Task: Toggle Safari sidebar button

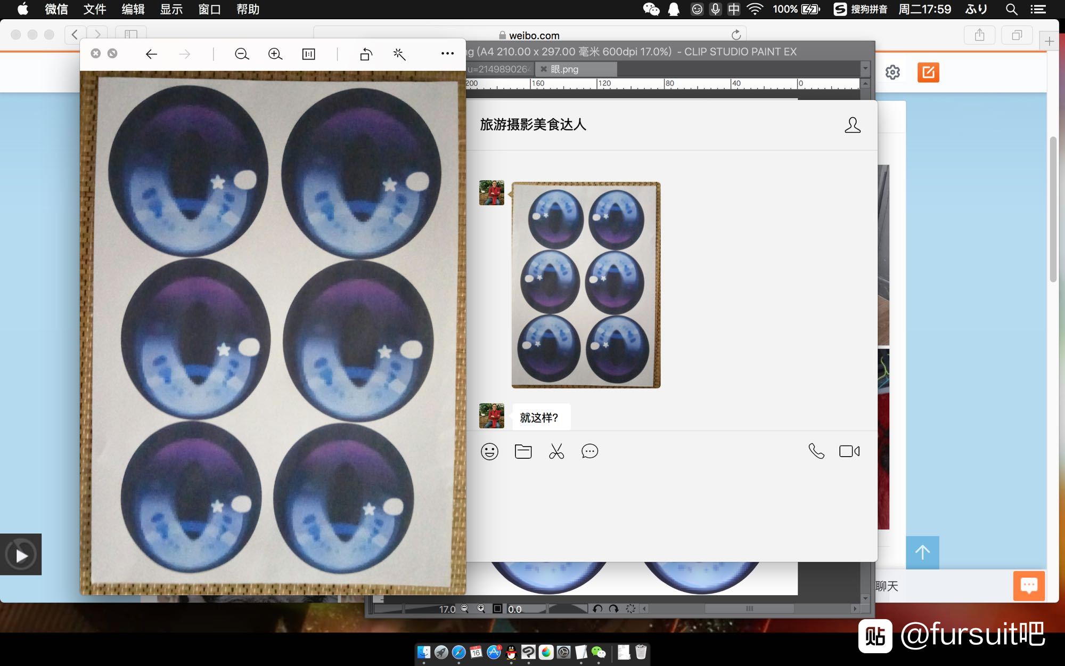Action: coord(131,35)
